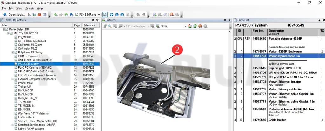This screenshot has height=131, width=325.
Task: Open the View menu
Action: [19, 9]
